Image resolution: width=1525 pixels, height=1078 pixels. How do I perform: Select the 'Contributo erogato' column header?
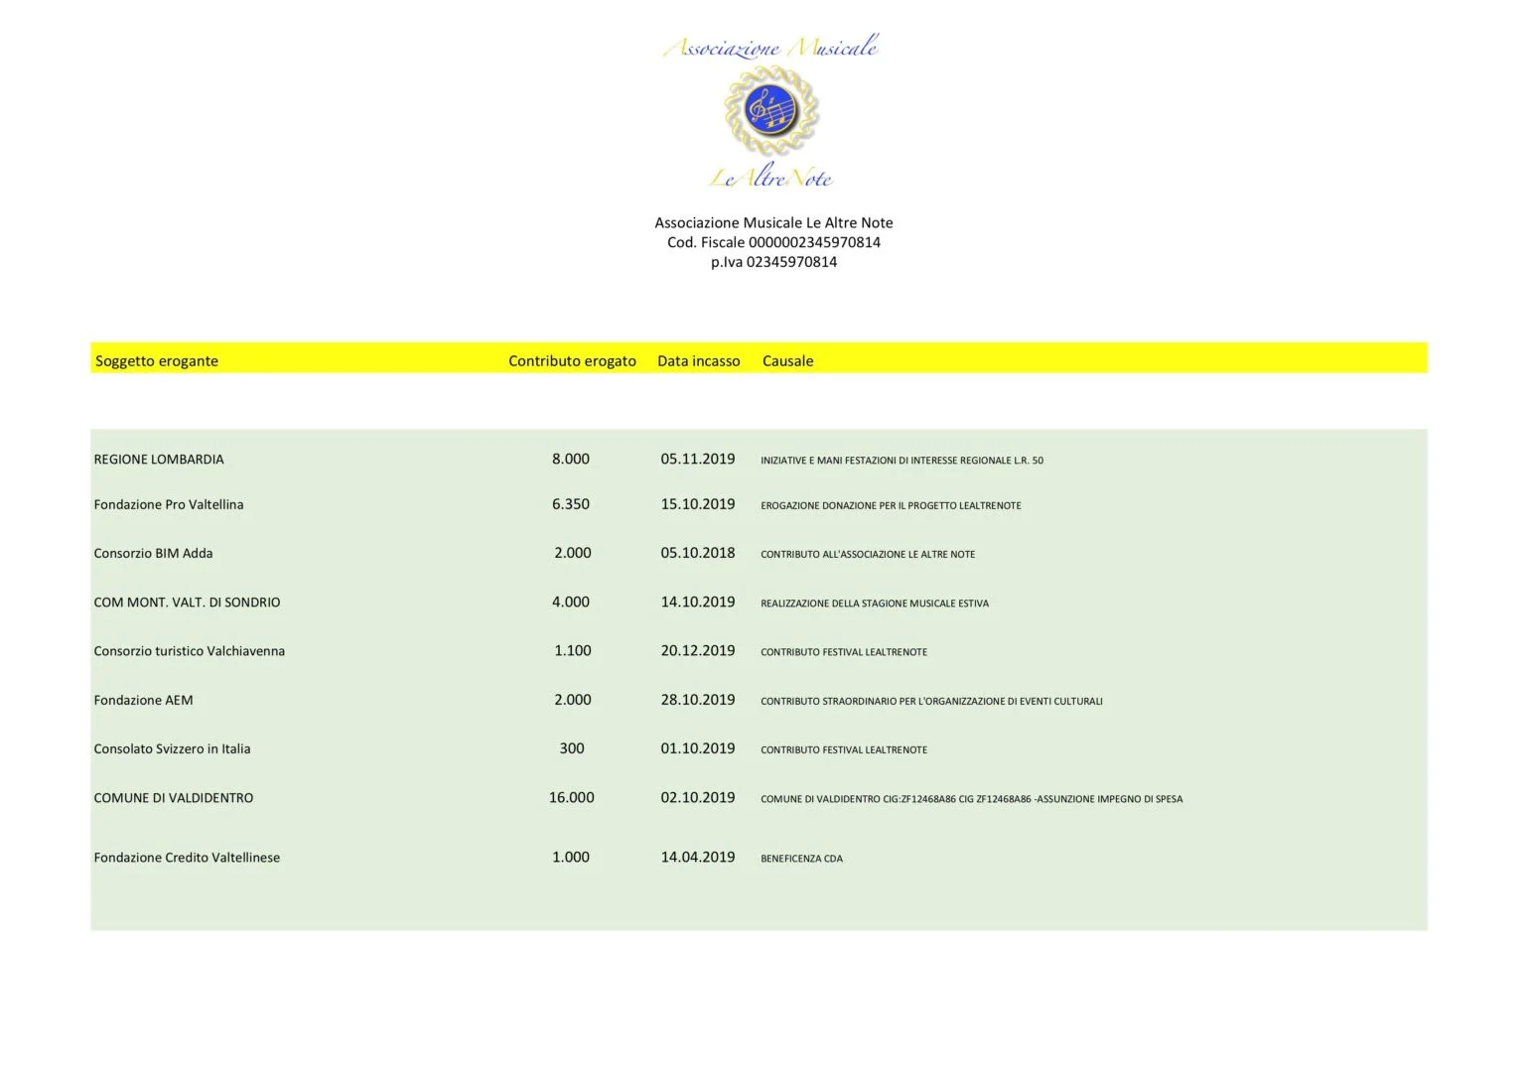coord(572,361)
